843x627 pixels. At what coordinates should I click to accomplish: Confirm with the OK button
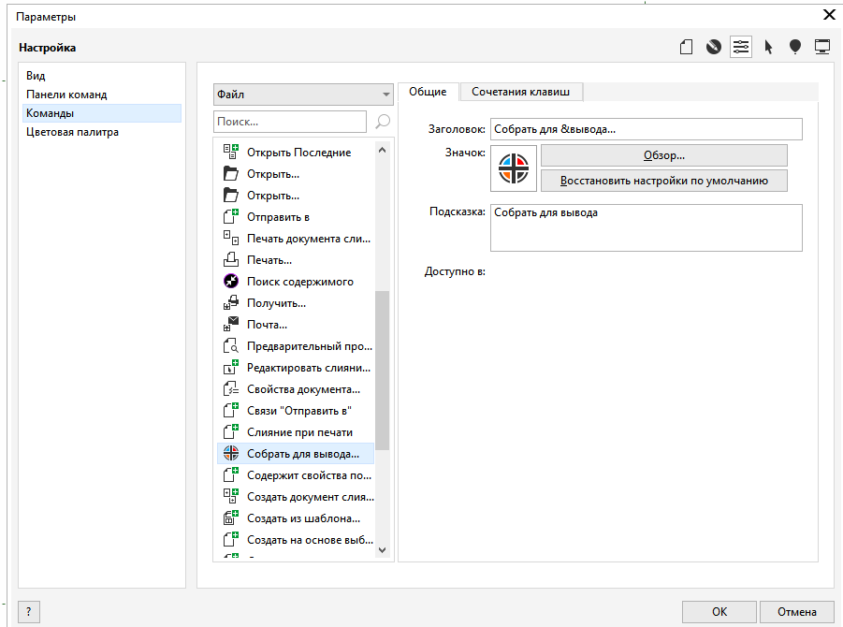(719, 612)
